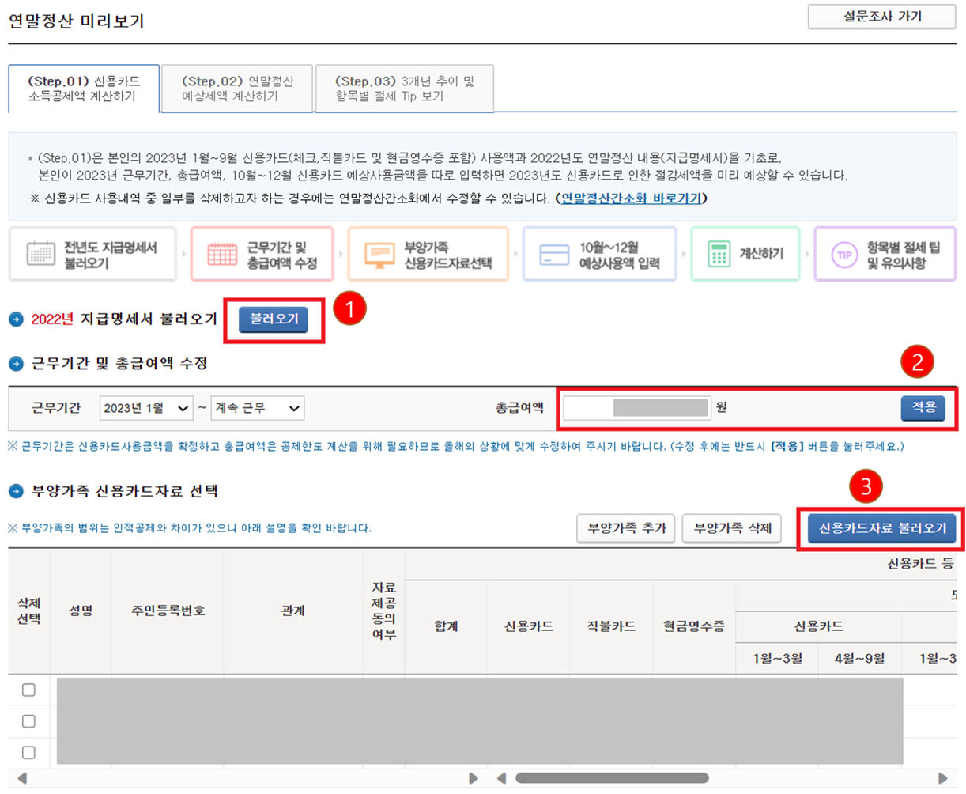The width and height of the screenshot is (966, 794).
Task: Switch to the Step.02 연말정산 예상세액 tab
Action: click(236, 89)
